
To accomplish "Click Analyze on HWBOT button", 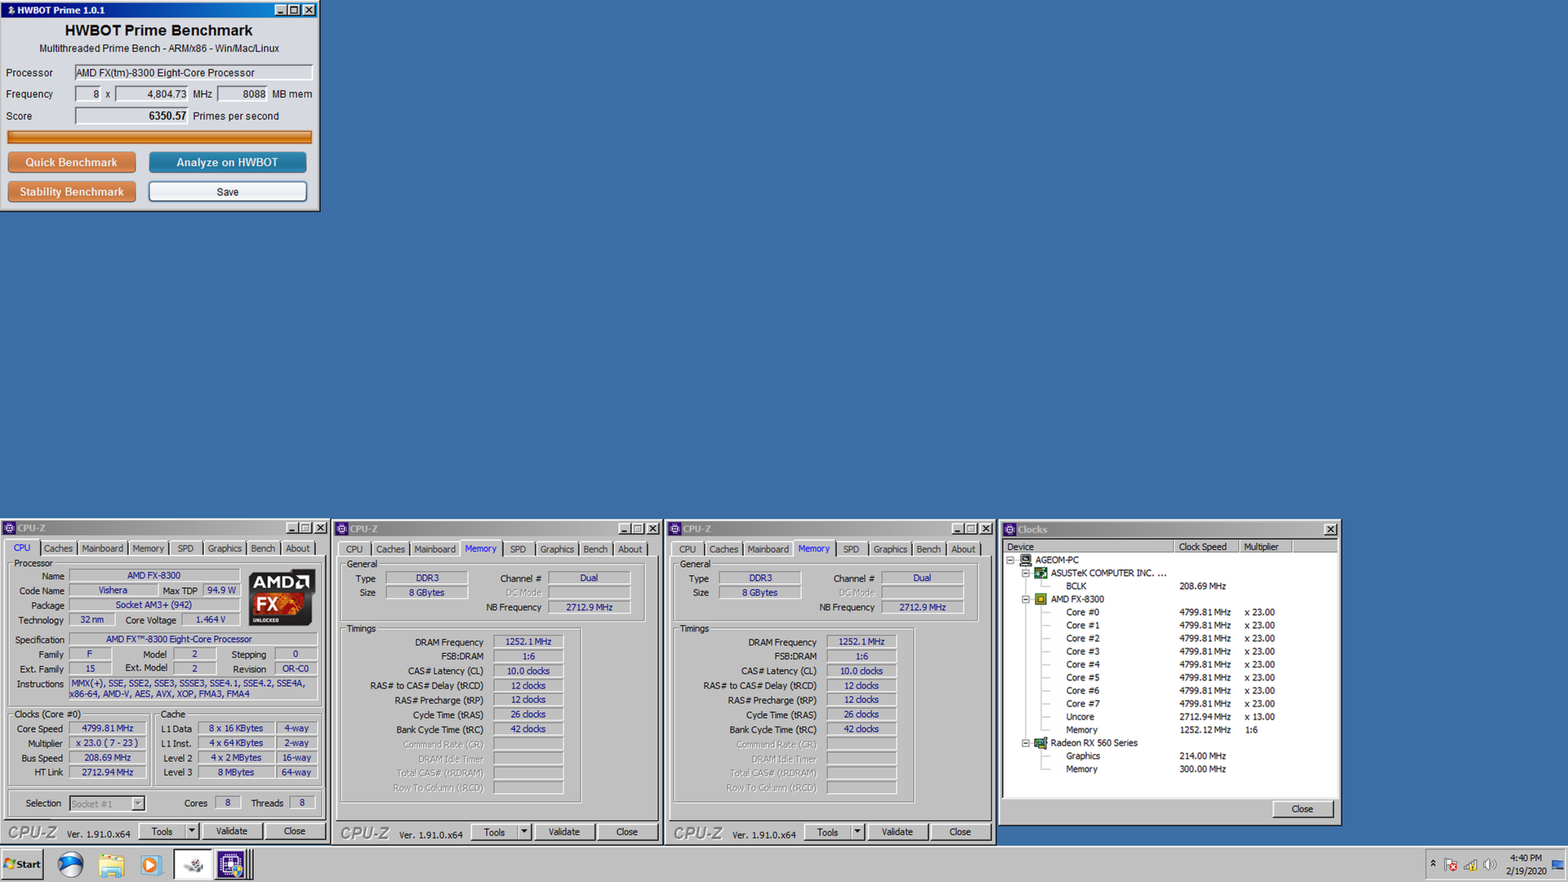I will (x=227, y=163).
